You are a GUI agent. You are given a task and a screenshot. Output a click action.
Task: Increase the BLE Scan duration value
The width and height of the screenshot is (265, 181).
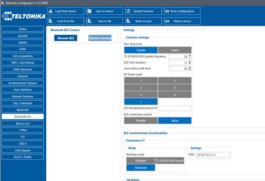coord(190,61)
